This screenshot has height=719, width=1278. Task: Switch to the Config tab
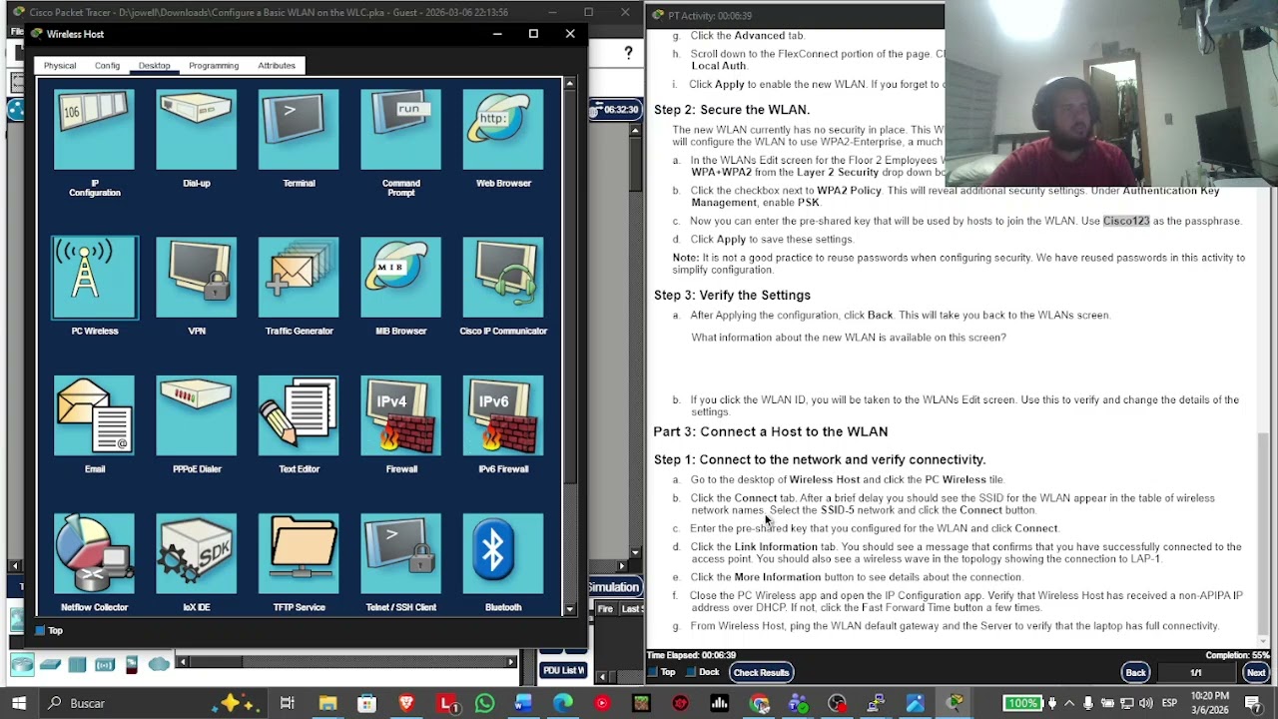(107, 66)
